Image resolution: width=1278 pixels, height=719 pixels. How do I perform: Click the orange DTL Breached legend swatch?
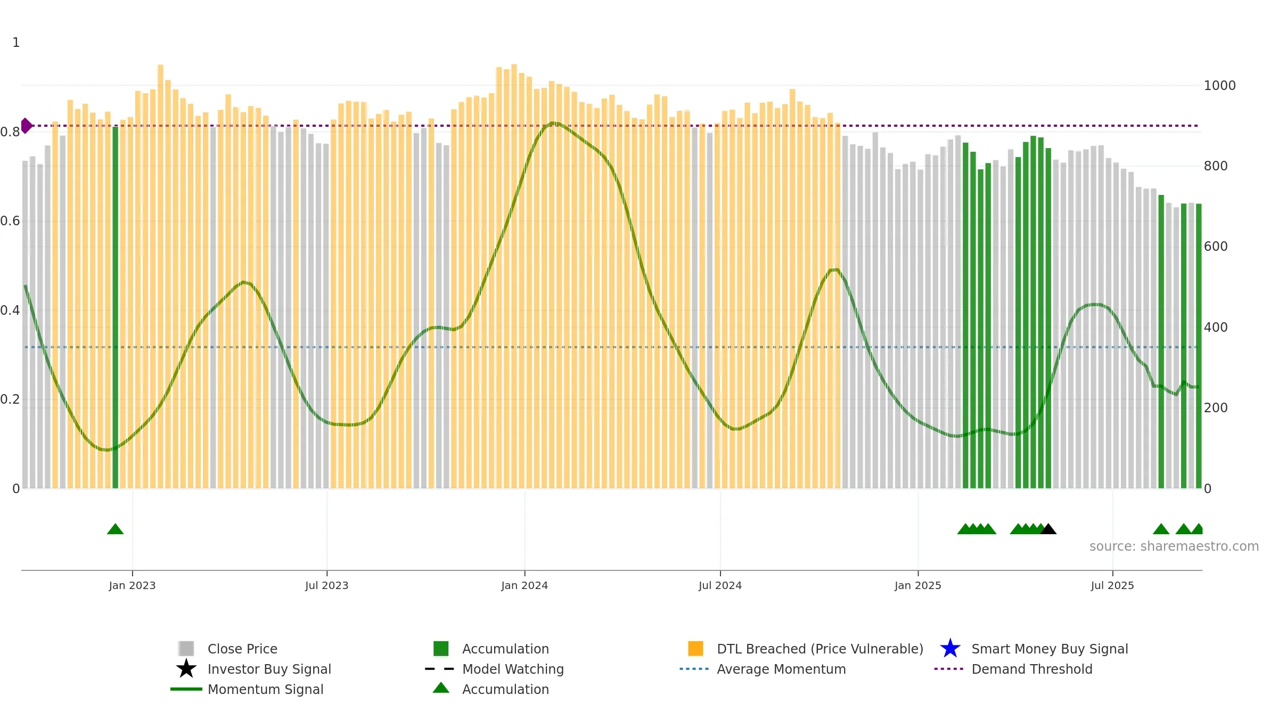tap(695, 649)
